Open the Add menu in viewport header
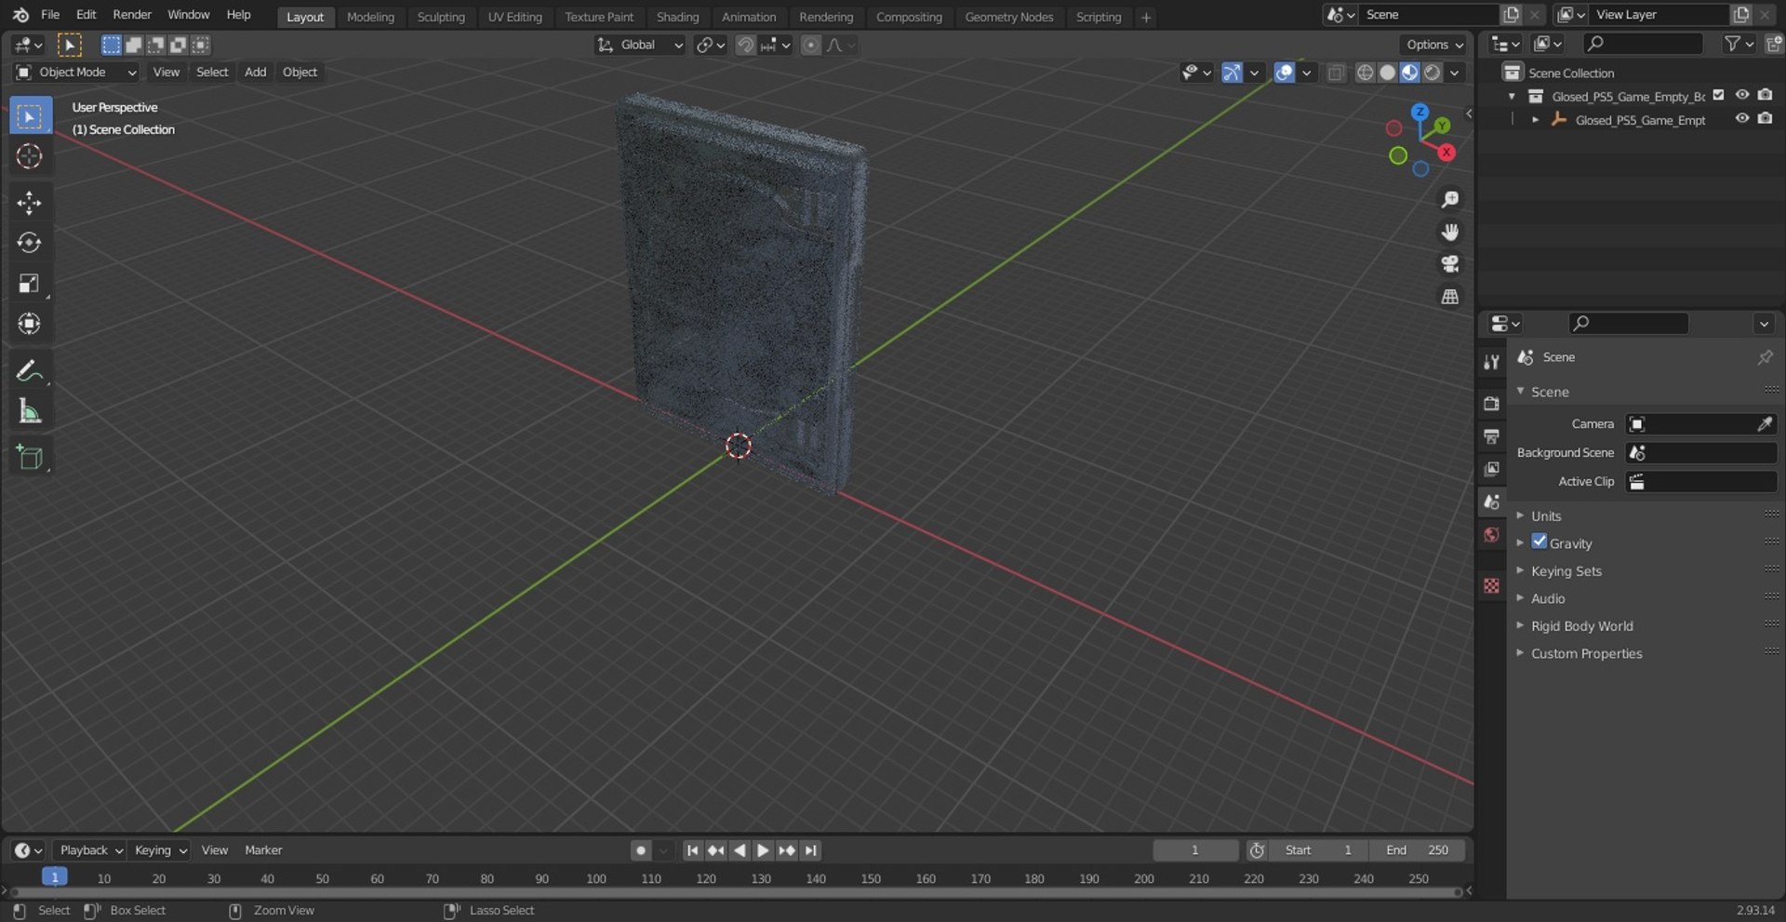Viewport: 1786px width, 922px height. tap(255, 73)
